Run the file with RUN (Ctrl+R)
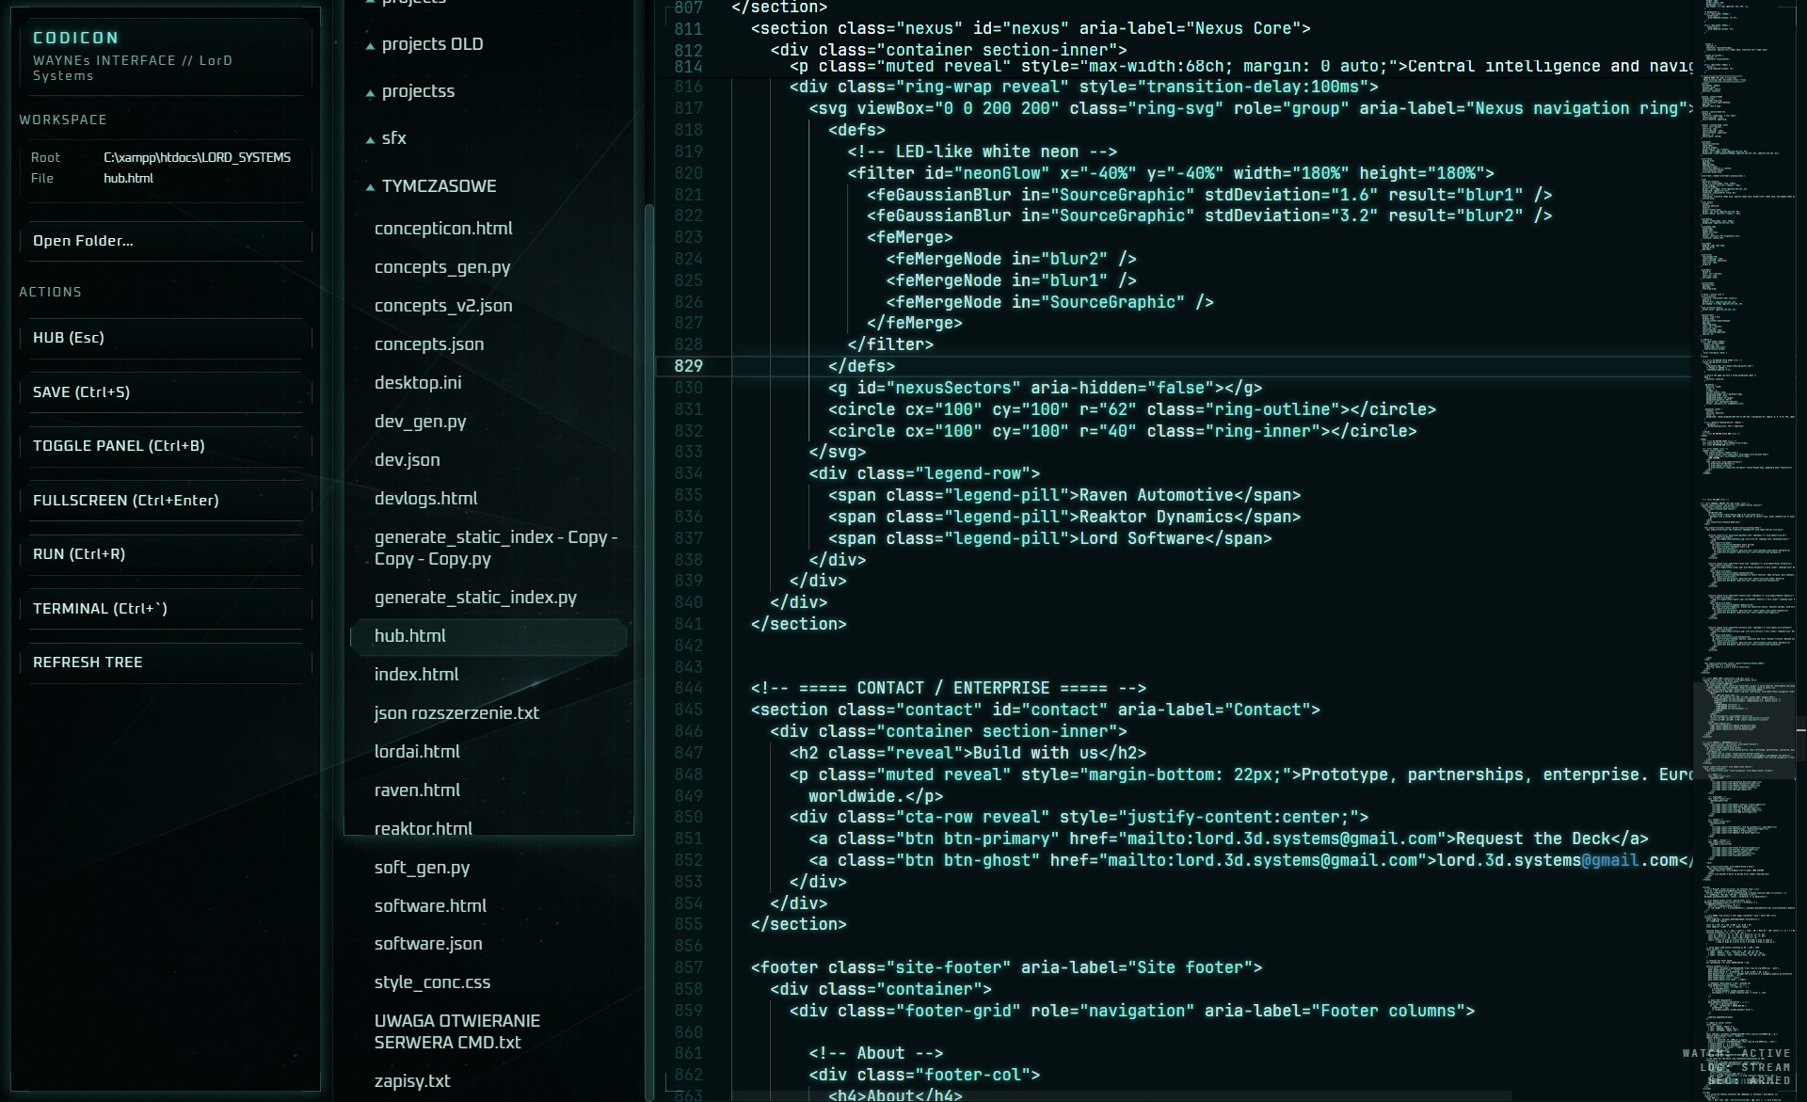The width and height of the screenshot is (1807, 1102). [165, 554]
